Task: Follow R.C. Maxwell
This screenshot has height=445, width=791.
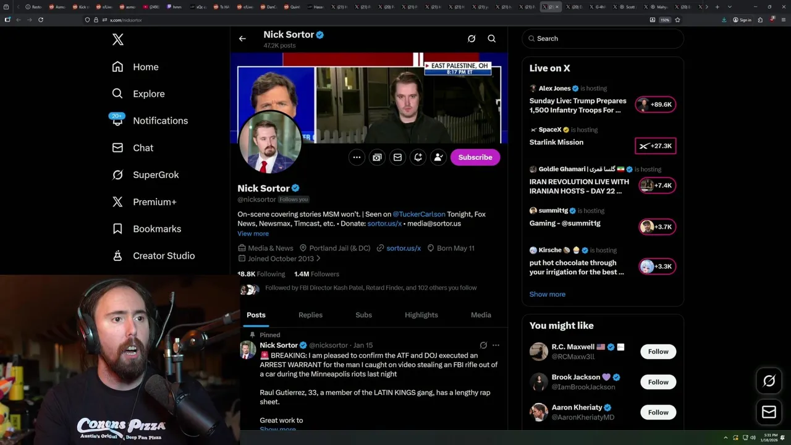Action: pyautogui.click(x=658, y=352)
